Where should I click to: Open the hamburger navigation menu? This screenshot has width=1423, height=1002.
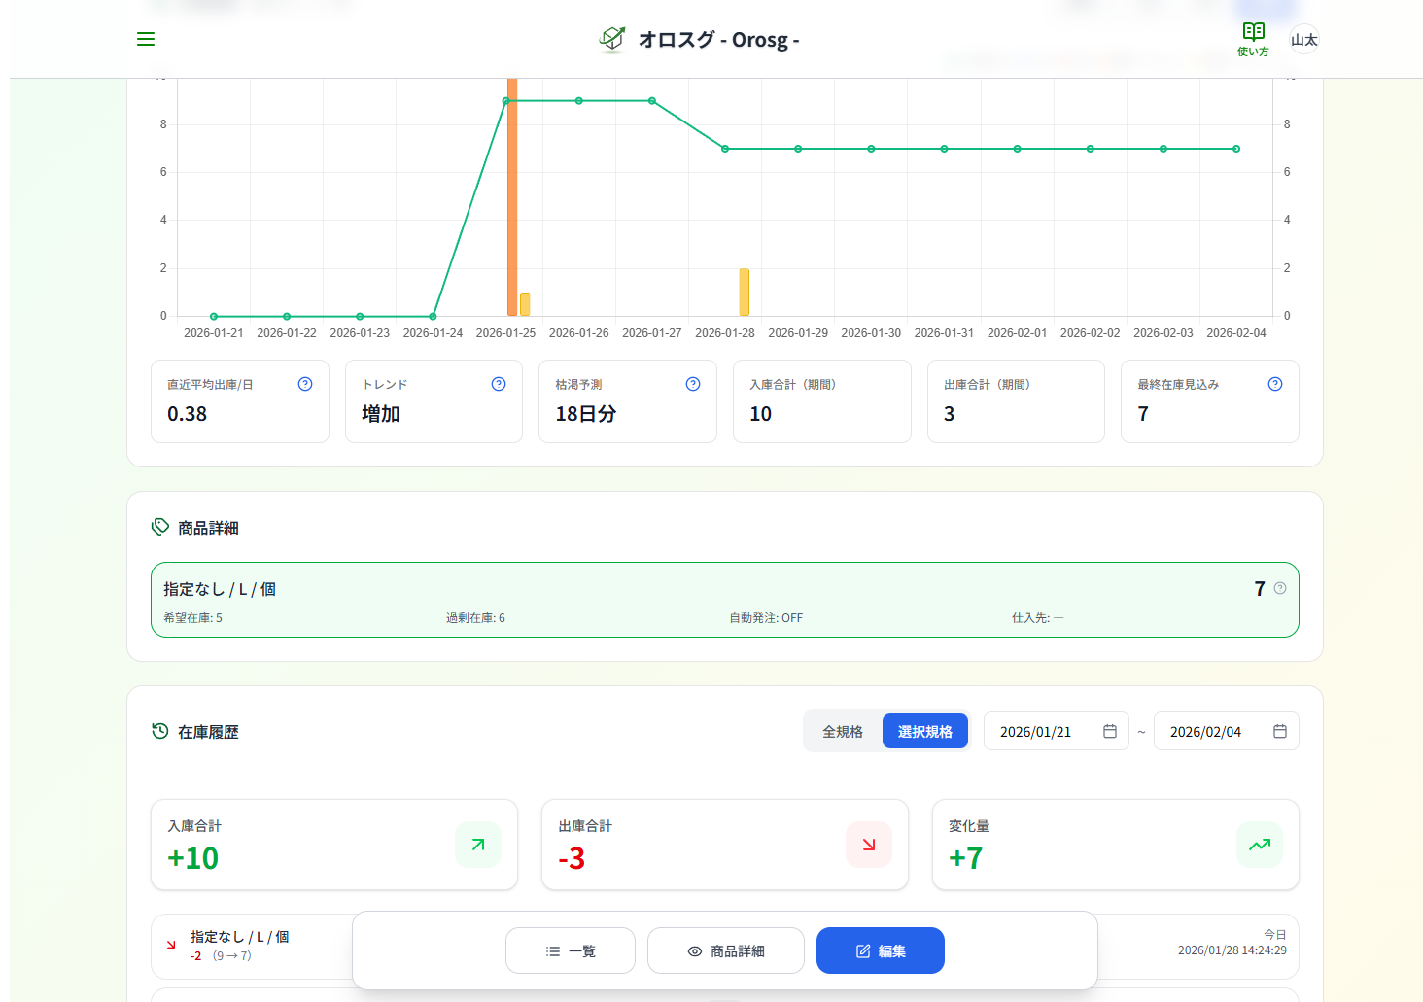pyautogui.click(x=146, y=39)
